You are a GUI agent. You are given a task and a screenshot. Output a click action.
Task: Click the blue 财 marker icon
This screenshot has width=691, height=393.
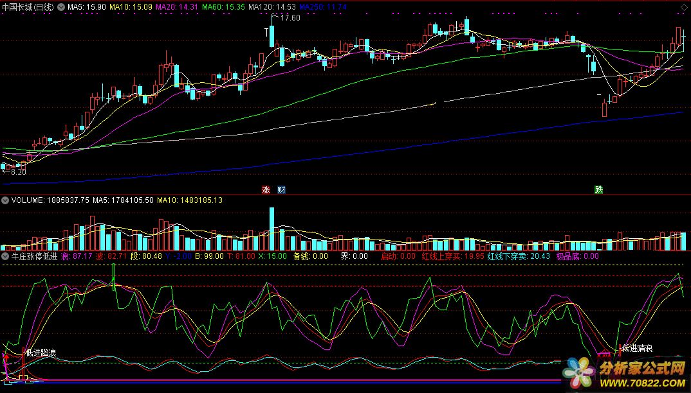[x=281, y=189]
